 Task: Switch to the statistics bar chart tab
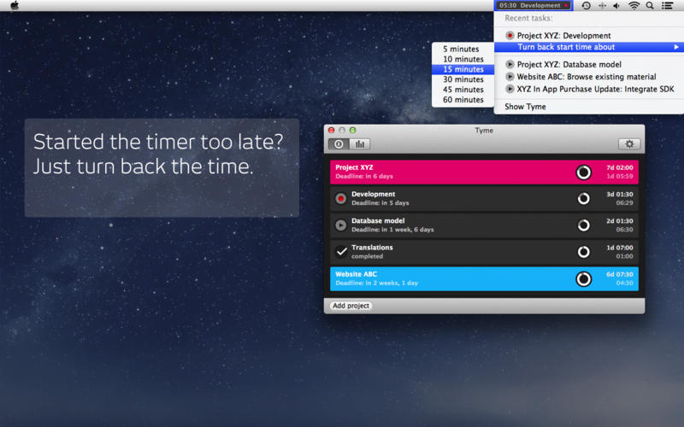(359, 144)
